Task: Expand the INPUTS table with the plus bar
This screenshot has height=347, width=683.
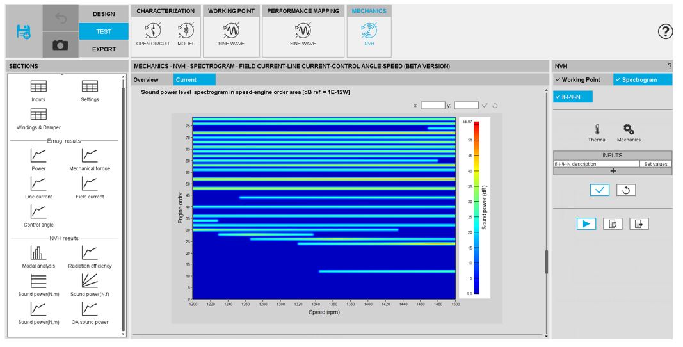Action: (x=613, y=171)
